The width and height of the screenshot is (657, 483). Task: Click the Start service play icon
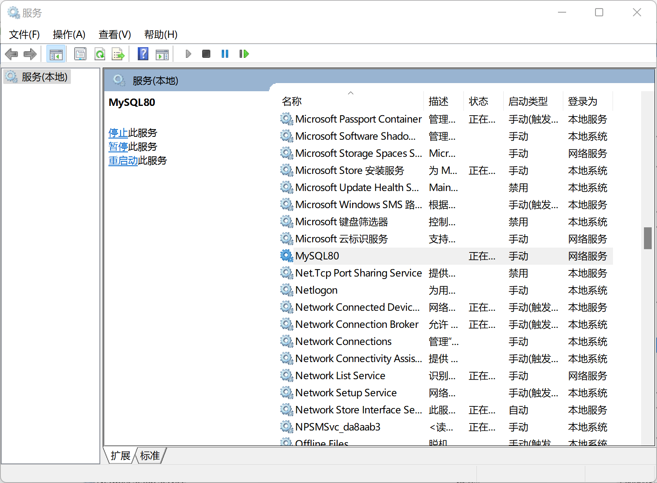click(188, 54)
